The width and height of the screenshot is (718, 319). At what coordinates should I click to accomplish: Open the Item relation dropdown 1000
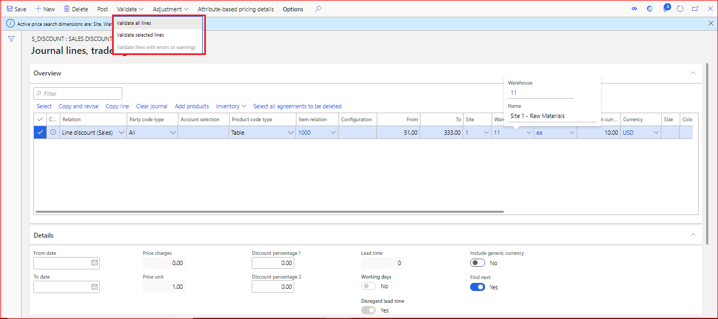(x=333, y=133)
